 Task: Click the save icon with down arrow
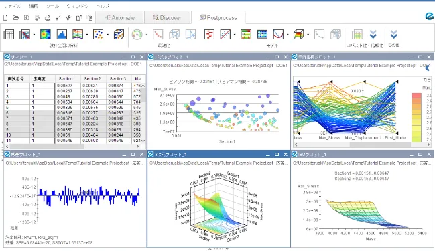tap(26, 17)
